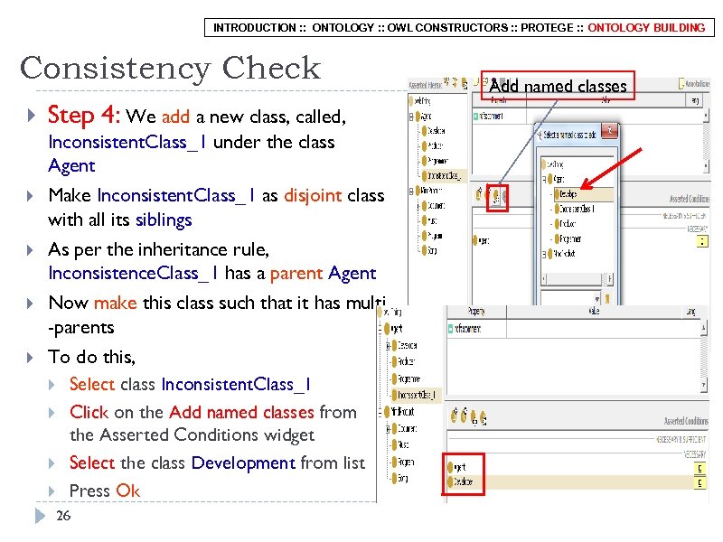
Task: Click the Property column header in lower table
Action: point(476,312)
